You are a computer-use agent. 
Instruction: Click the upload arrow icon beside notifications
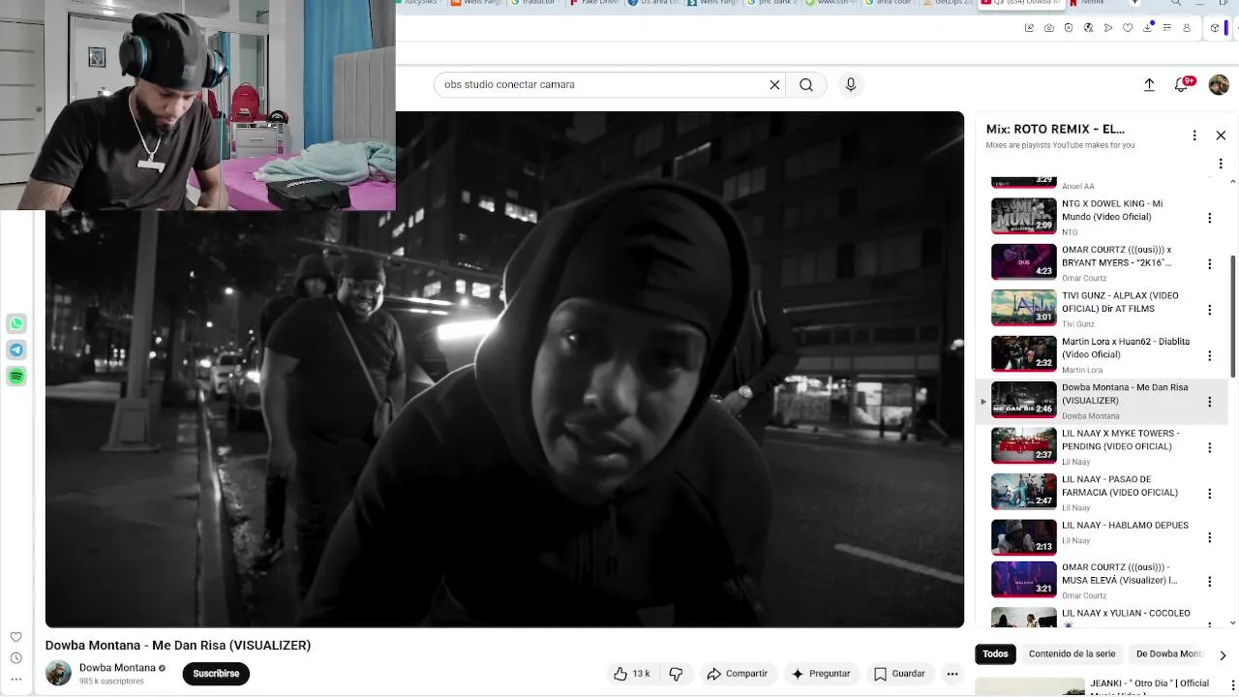(1149, 85)
